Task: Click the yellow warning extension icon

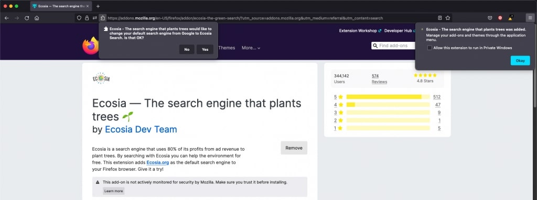Action: [x=510, y=18]
